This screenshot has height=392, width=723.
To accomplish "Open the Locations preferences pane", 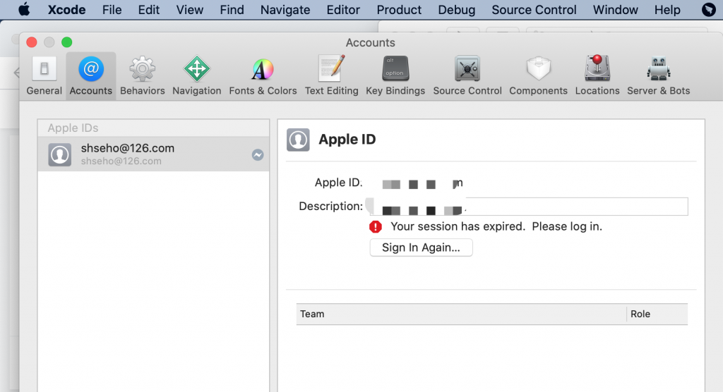I will (597, 75).
